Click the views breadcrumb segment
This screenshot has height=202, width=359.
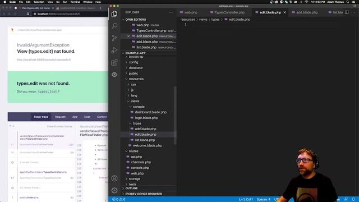click(203, 20)
